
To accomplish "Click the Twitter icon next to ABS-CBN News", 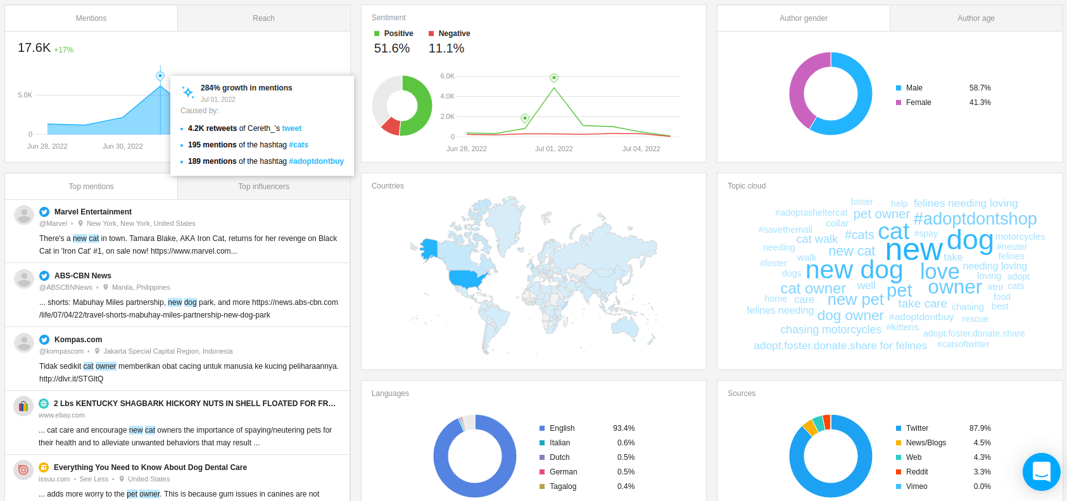I will pyautogui.click(x=44, y=276).
